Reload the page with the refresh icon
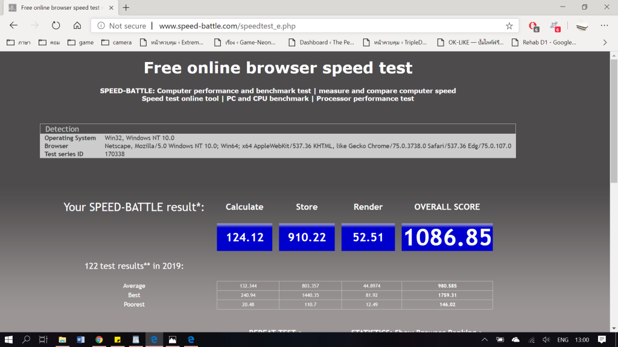This screenshot has height=347, width=618. click(x=56, y=25)
